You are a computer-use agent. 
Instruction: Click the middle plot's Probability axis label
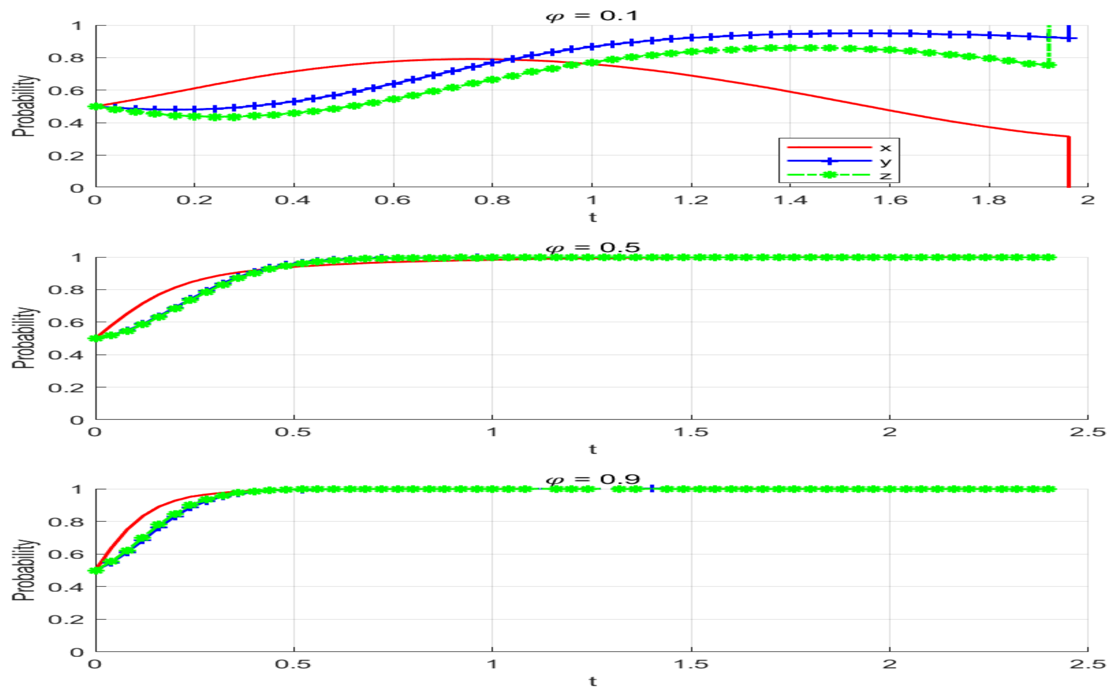click(23, 338)
